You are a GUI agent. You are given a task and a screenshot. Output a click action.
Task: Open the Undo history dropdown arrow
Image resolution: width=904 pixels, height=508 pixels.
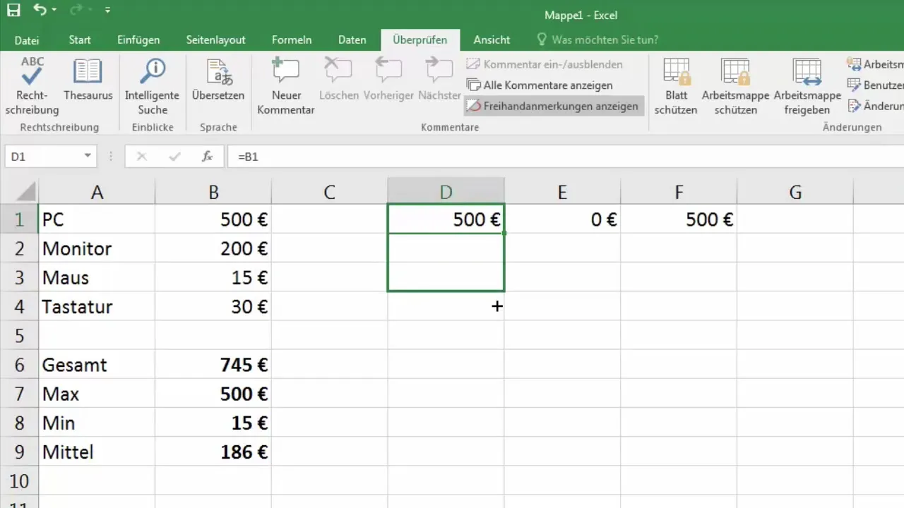point(55,11)
